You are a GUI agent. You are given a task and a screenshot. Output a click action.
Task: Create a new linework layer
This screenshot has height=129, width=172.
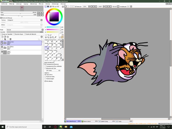tap(5, 37)
